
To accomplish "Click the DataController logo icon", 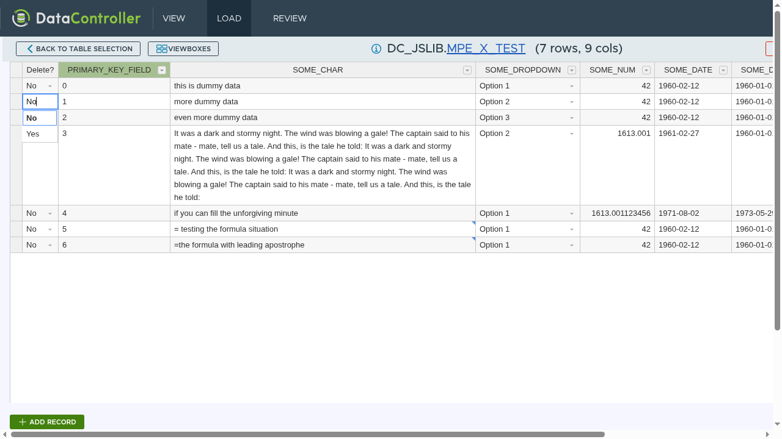I will (21, 18).
